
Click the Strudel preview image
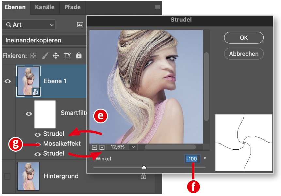(146, 87)
